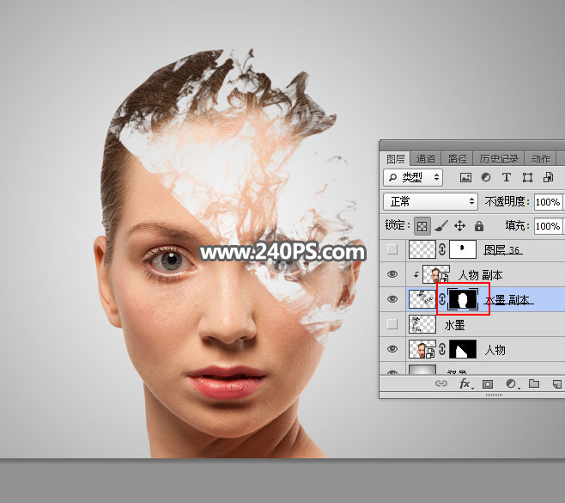Screen dimensions: 565x503
Task: Filter for text layers using T icon
Action: pos(507,177)
